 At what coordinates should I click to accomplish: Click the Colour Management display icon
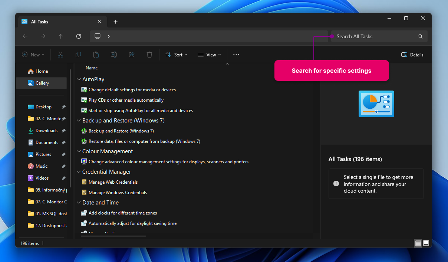pos(84,162)
